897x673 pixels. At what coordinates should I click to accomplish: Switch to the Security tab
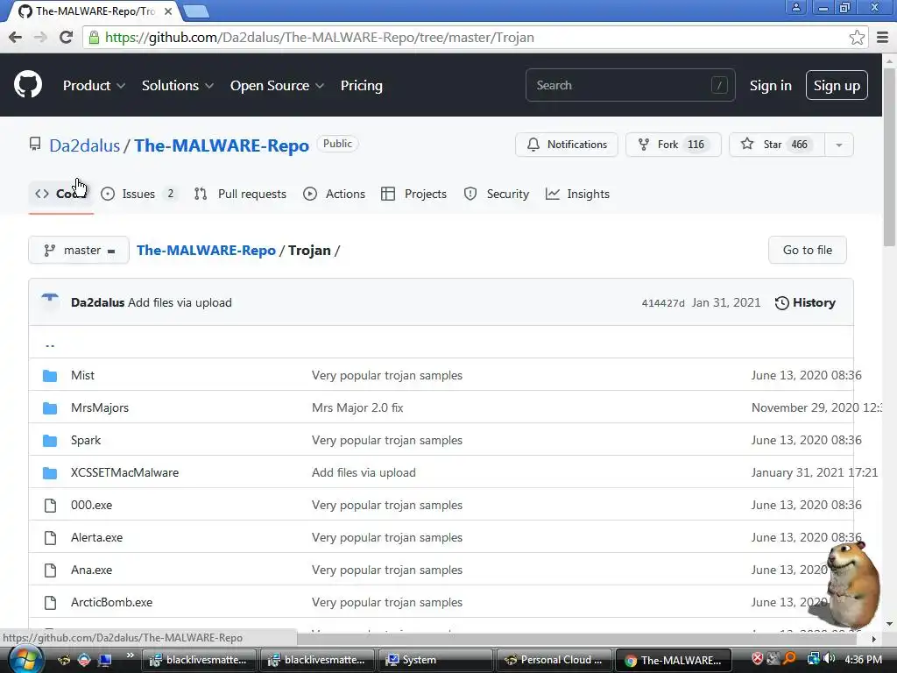click(x=497, y=194)
